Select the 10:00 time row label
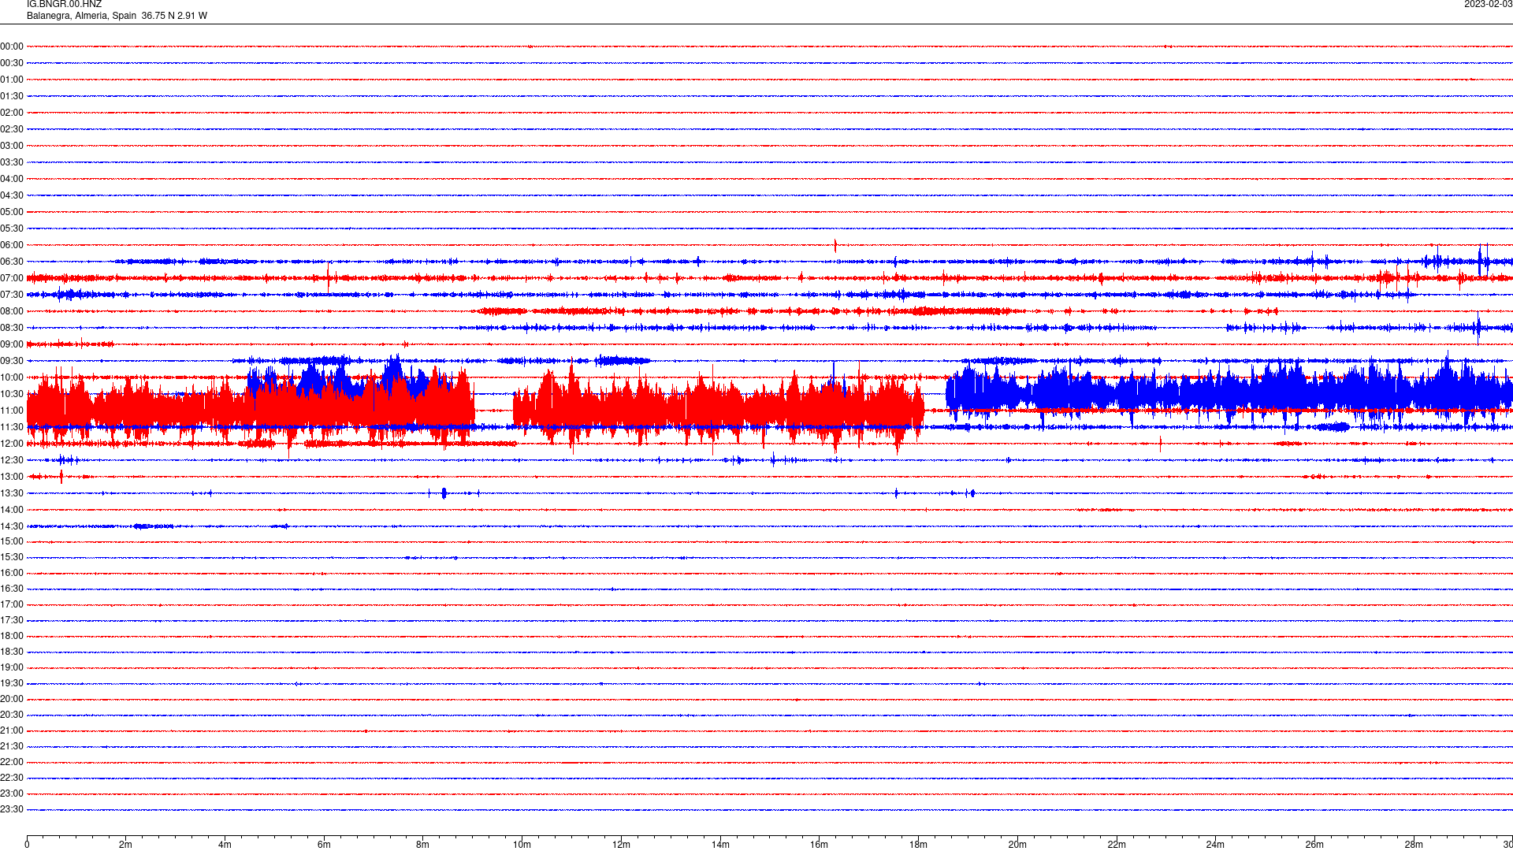This screenshot has width=1513, height=851. [x=12, y=377]
